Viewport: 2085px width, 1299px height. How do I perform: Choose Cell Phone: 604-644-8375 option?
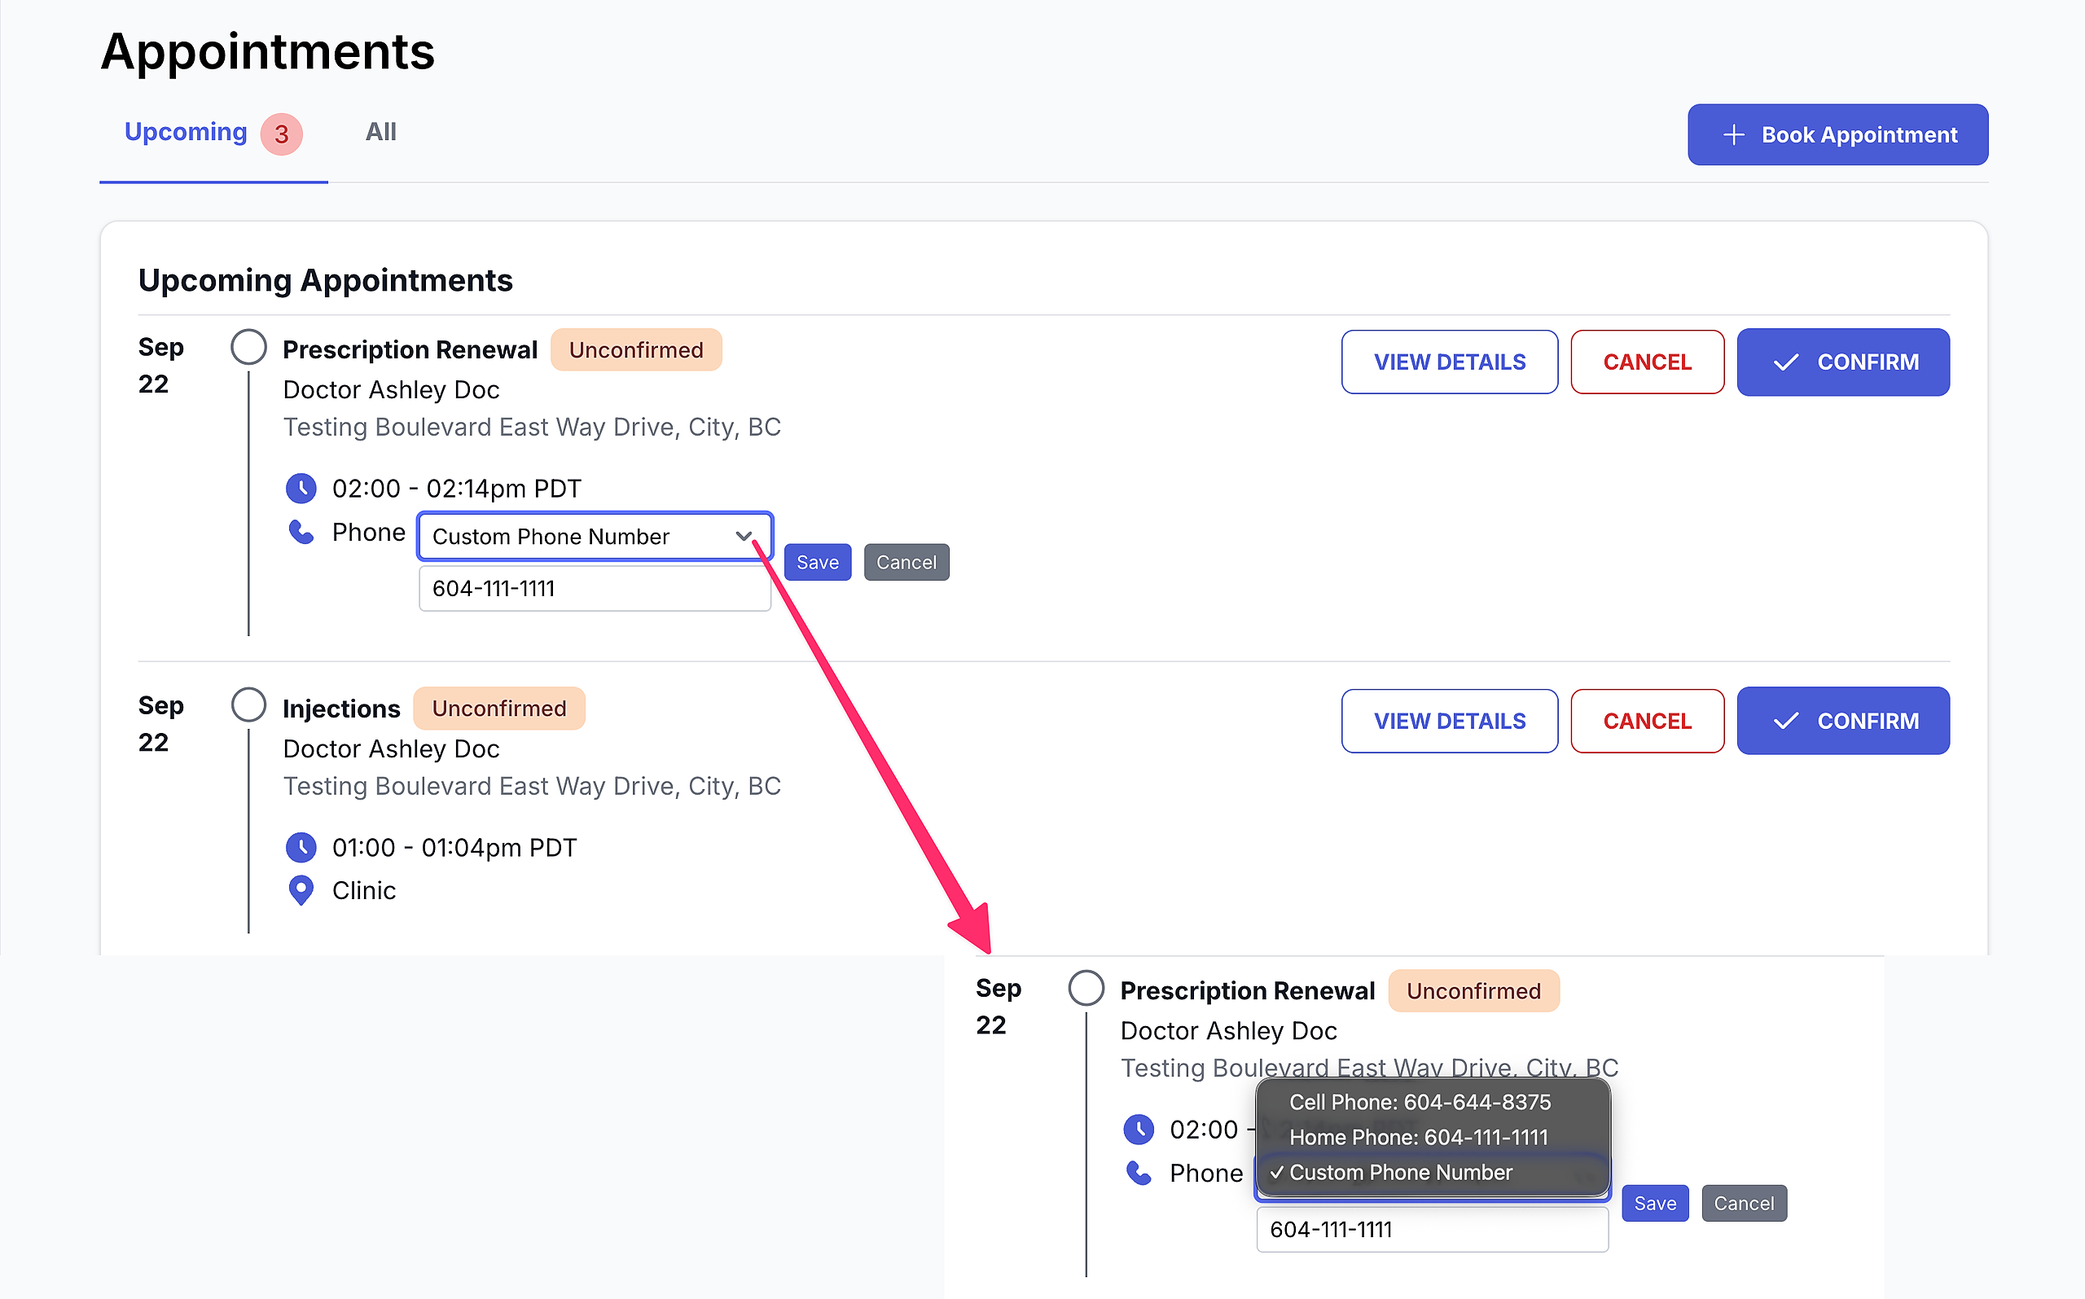click(x=1420, y=1102)
